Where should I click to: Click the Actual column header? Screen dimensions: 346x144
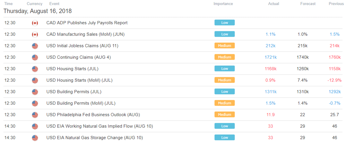(x=273, y=4)
